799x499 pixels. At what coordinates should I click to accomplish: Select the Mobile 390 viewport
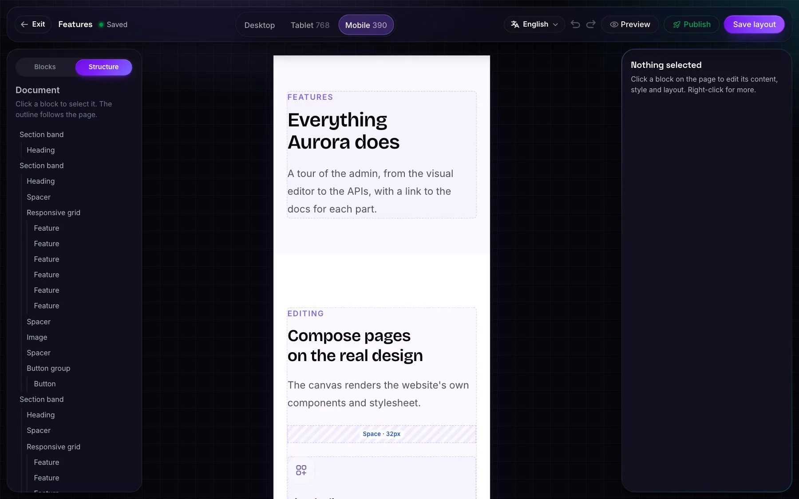click(x=366, y=25)
